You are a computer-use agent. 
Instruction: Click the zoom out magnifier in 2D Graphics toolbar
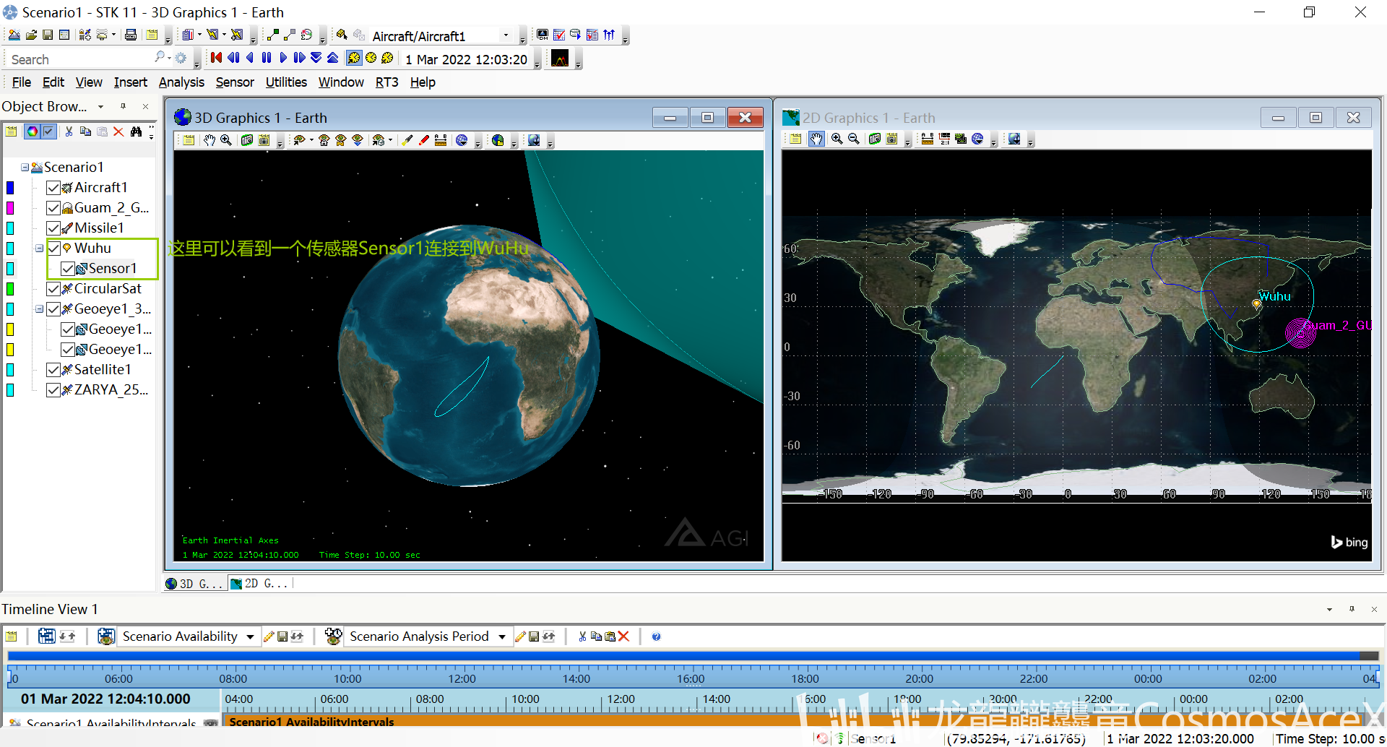point(854,139)
